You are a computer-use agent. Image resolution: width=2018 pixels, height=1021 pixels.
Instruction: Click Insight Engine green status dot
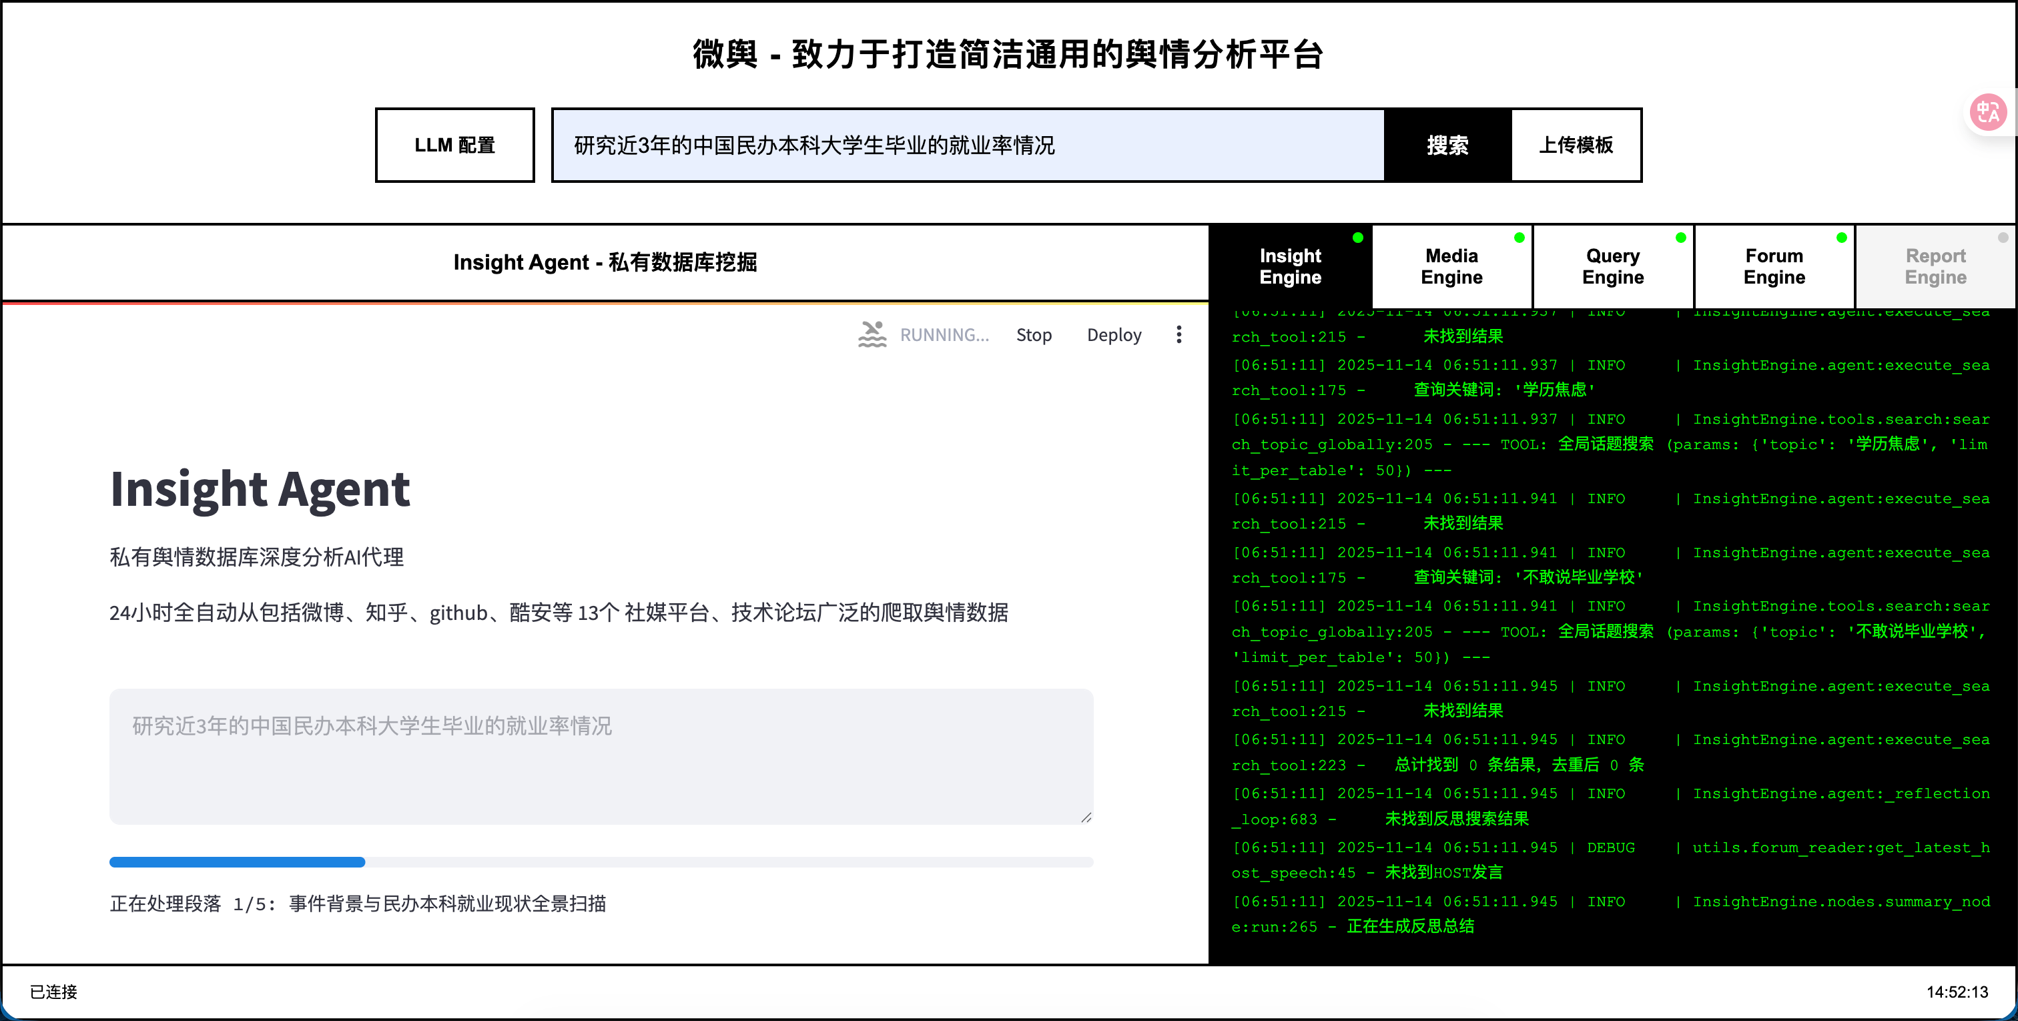(1357, 238)
